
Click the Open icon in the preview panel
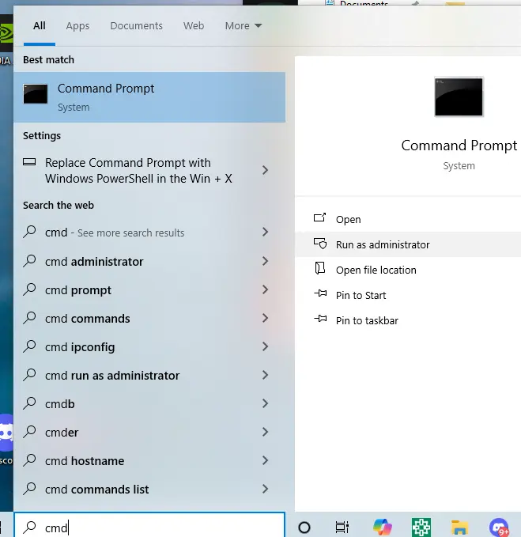(319, 217)
